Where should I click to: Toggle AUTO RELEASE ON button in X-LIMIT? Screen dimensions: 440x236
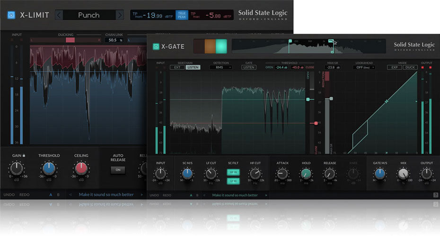pyautogui.click(x=118, y=169)
